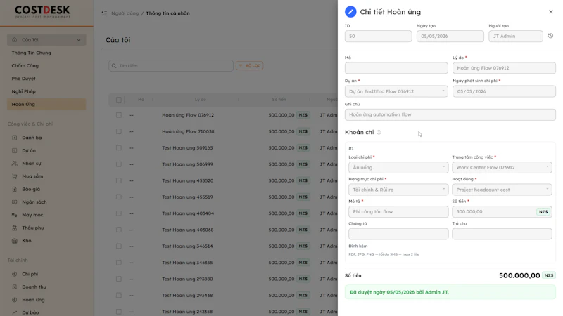Click the Máy móc sidebar icon
The image size is (563, 316).
point(14,215)
